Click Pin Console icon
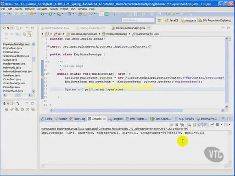The height and width of the screenshot is (176, 235). click(212, 125)
